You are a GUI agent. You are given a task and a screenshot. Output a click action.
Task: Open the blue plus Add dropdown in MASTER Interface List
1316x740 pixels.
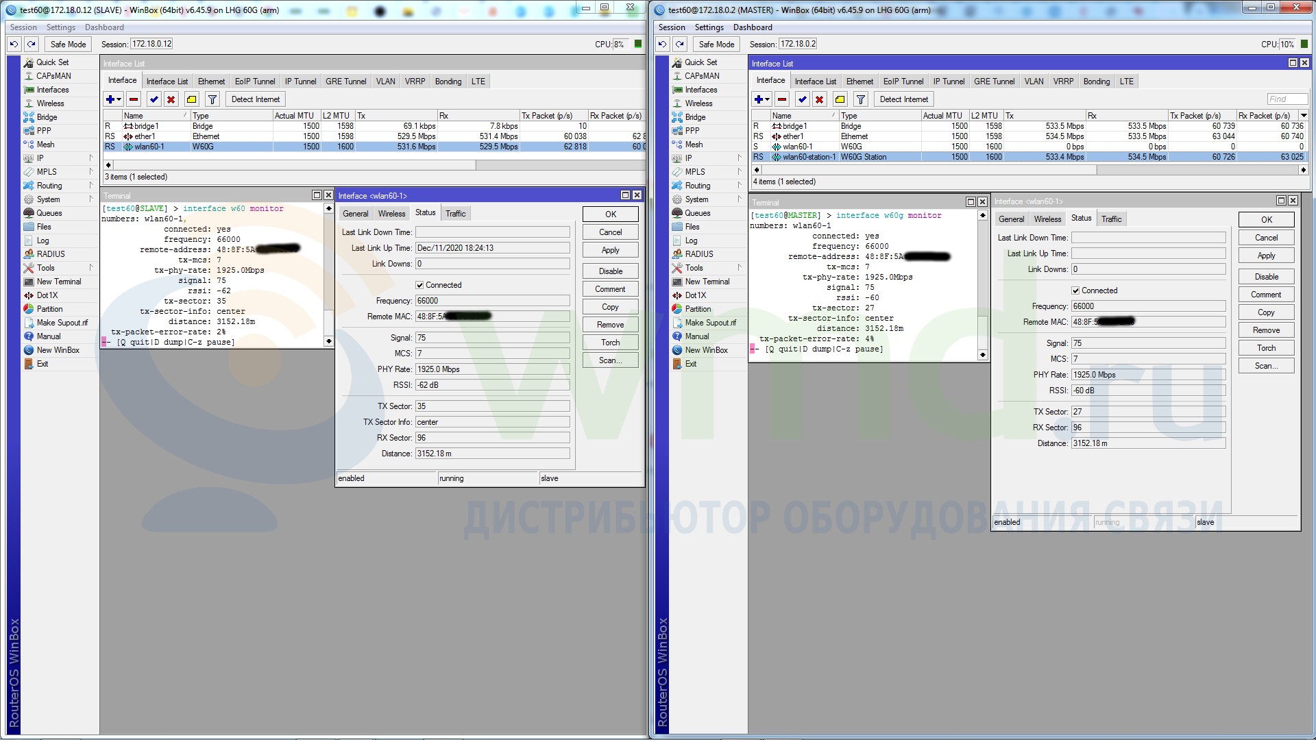coord(761,99)
